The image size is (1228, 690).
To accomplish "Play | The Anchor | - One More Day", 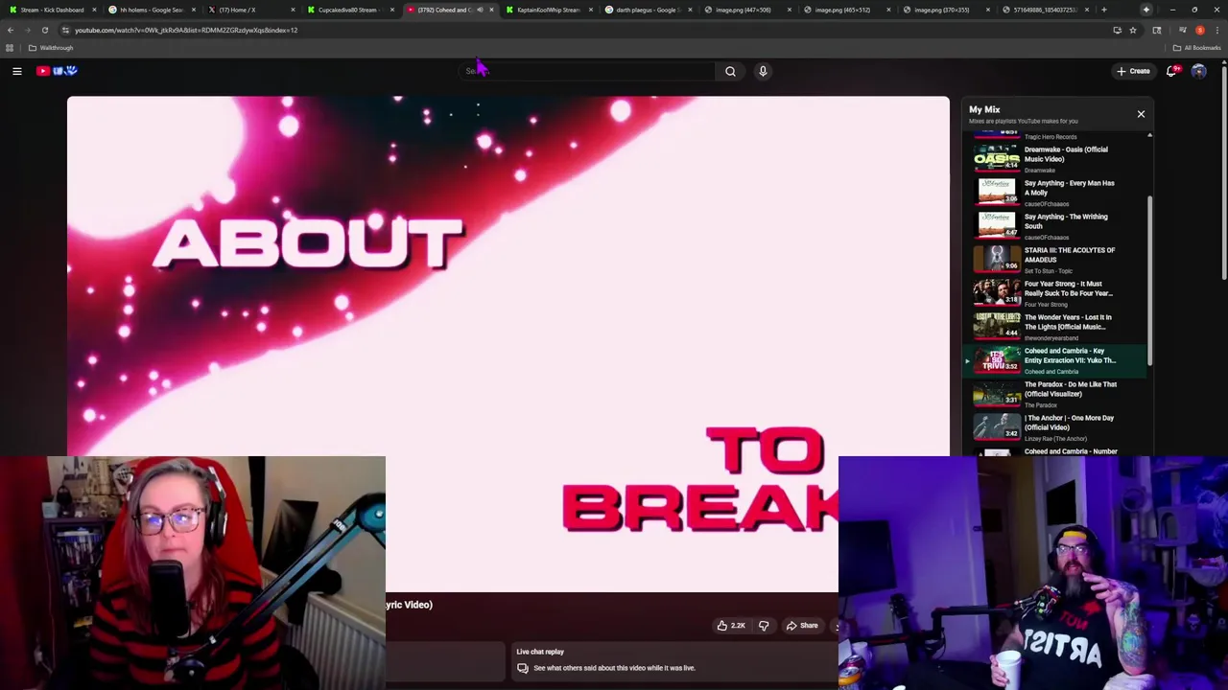I will click(x=1055, y=427).
